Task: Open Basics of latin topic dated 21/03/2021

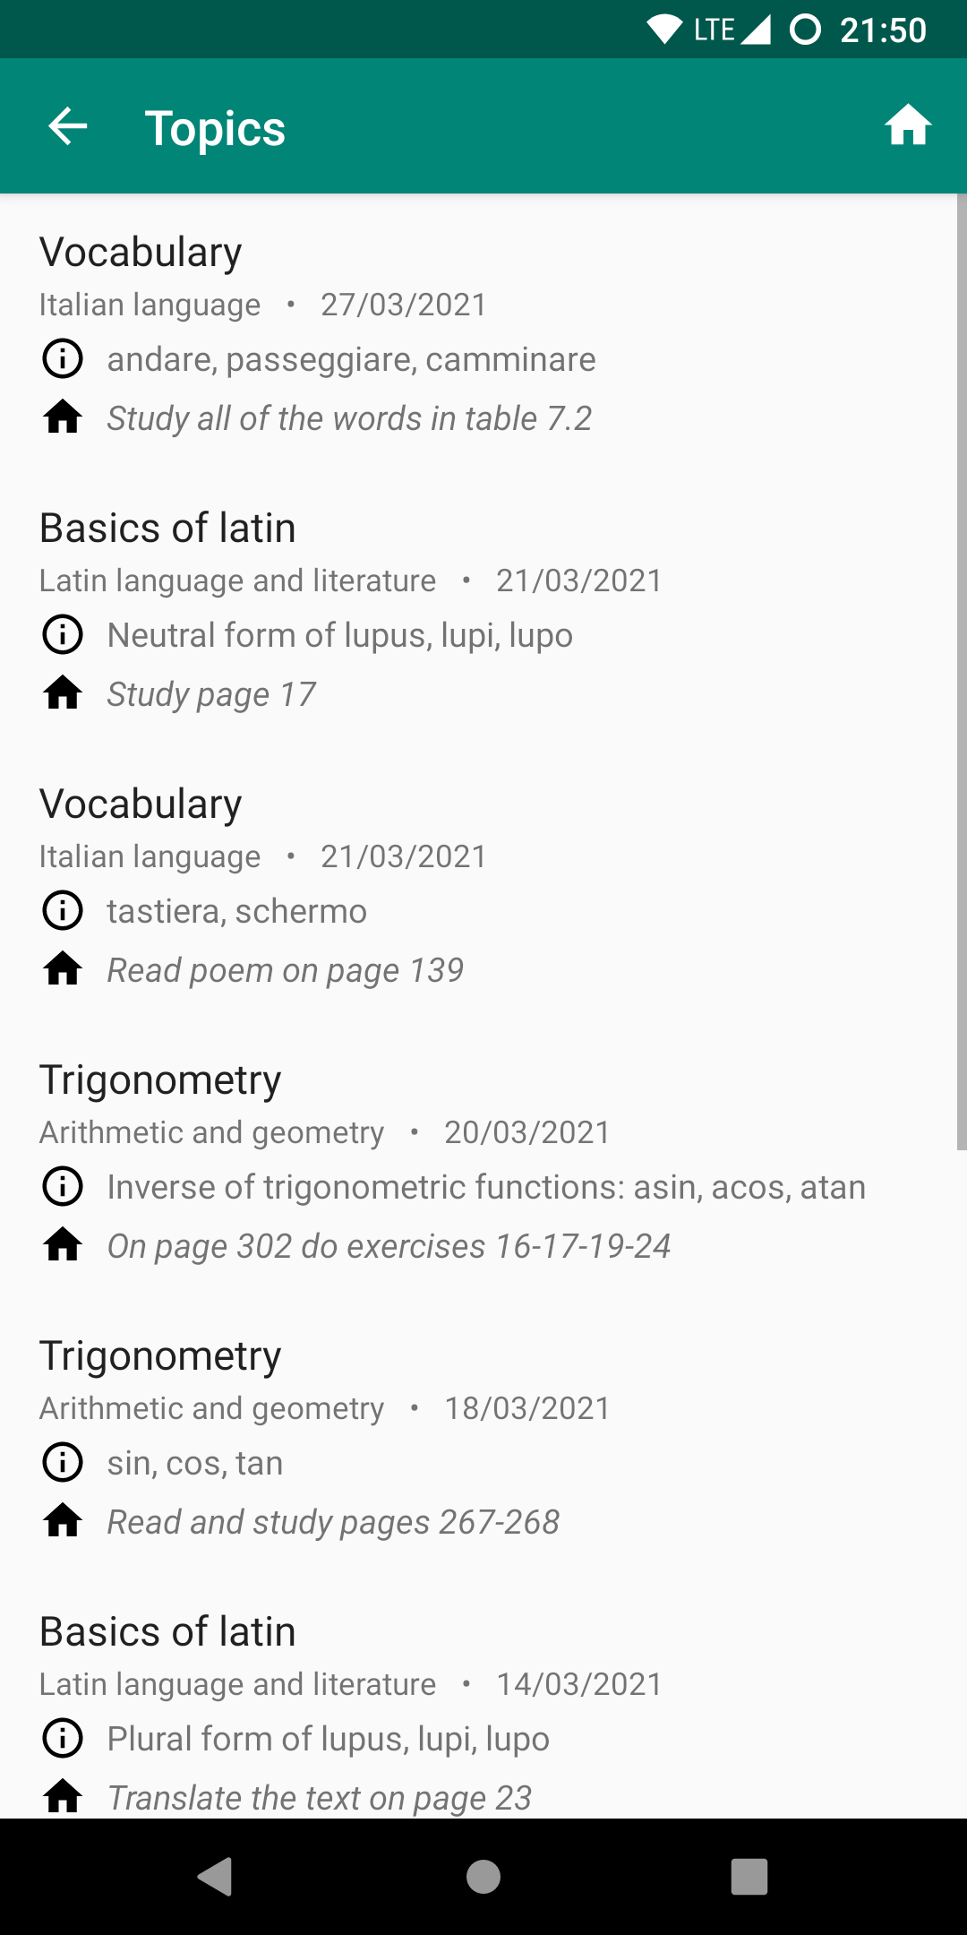Action: [167, 529]
